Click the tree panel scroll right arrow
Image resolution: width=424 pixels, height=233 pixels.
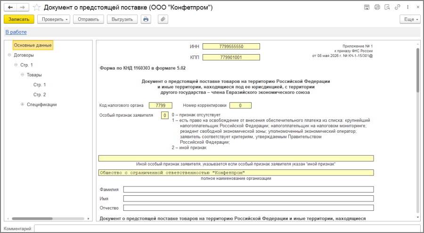click(x=88, y=219)
